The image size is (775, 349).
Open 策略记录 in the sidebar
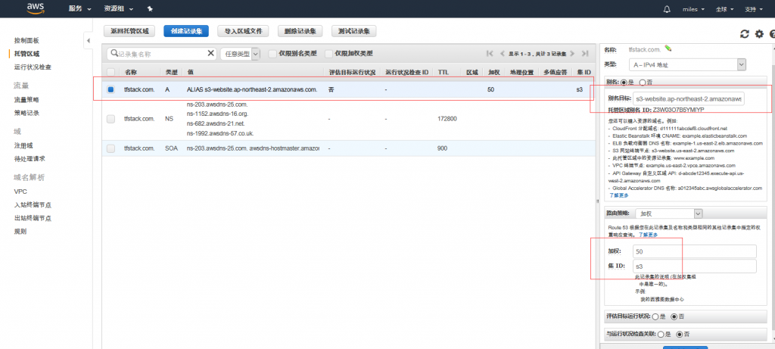click(26, 114)
